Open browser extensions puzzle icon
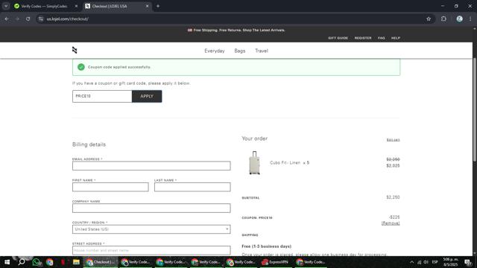The height and width of the screenshot is (268, 477). 443,19
